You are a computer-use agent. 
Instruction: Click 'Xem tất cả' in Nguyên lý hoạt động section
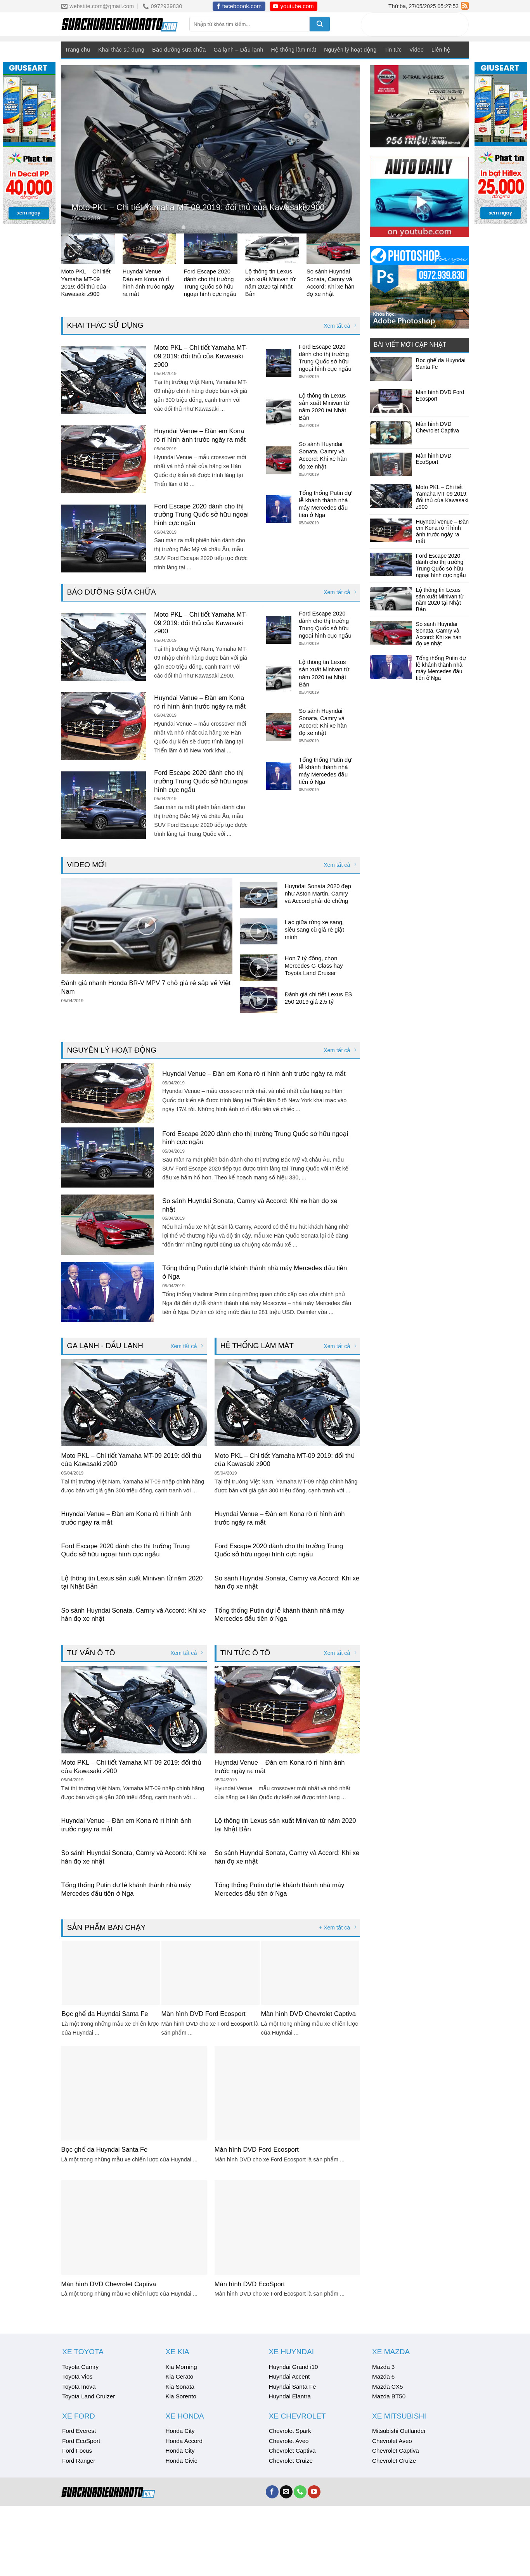click(339, 1050)
